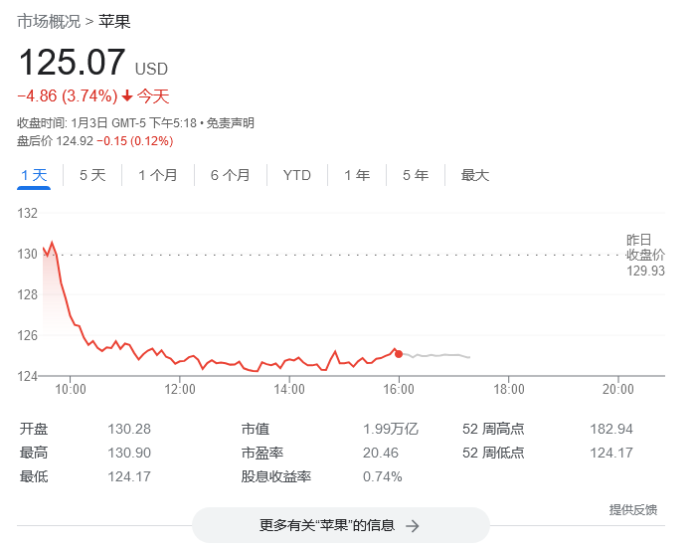Open the 6 个月 chart tab

point(230,175)
